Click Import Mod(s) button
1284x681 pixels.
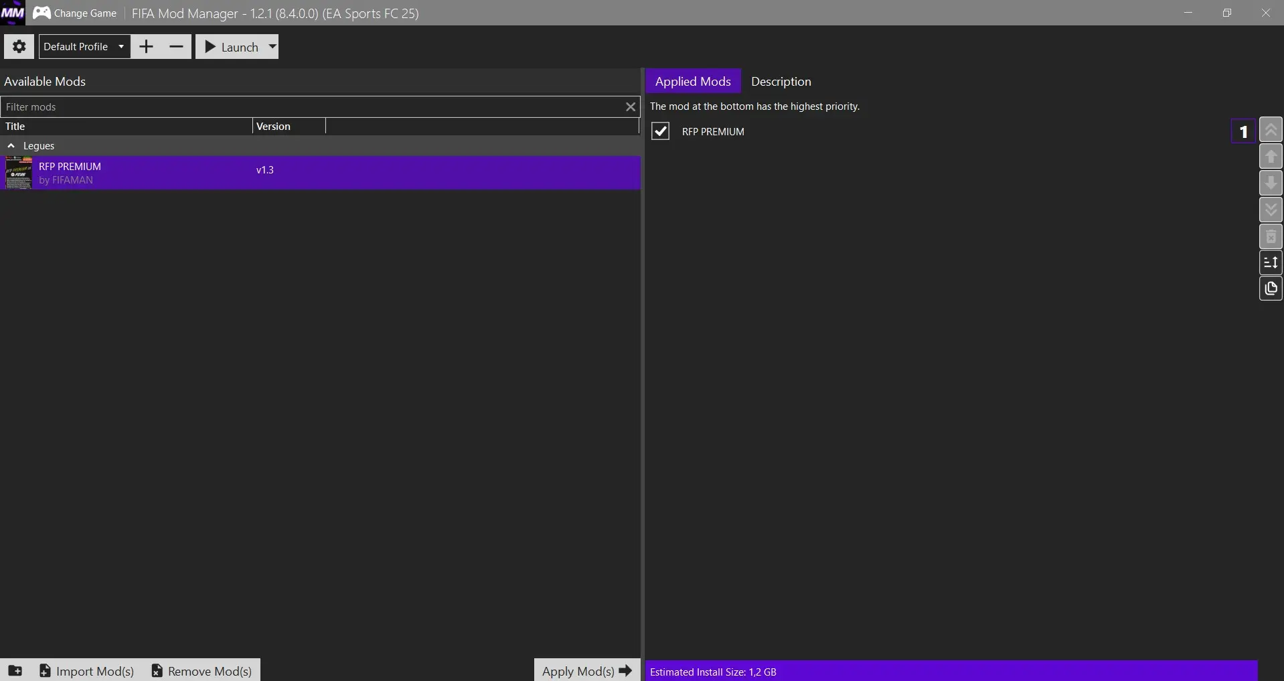coord(86,670)
